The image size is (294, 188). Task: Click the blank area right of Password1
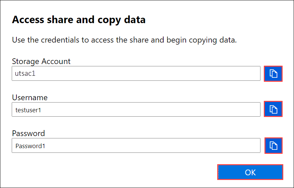click(x=153, y=145)
